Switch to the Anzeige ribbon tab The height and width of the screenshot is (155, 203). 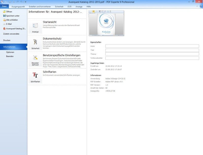[79, 7]
